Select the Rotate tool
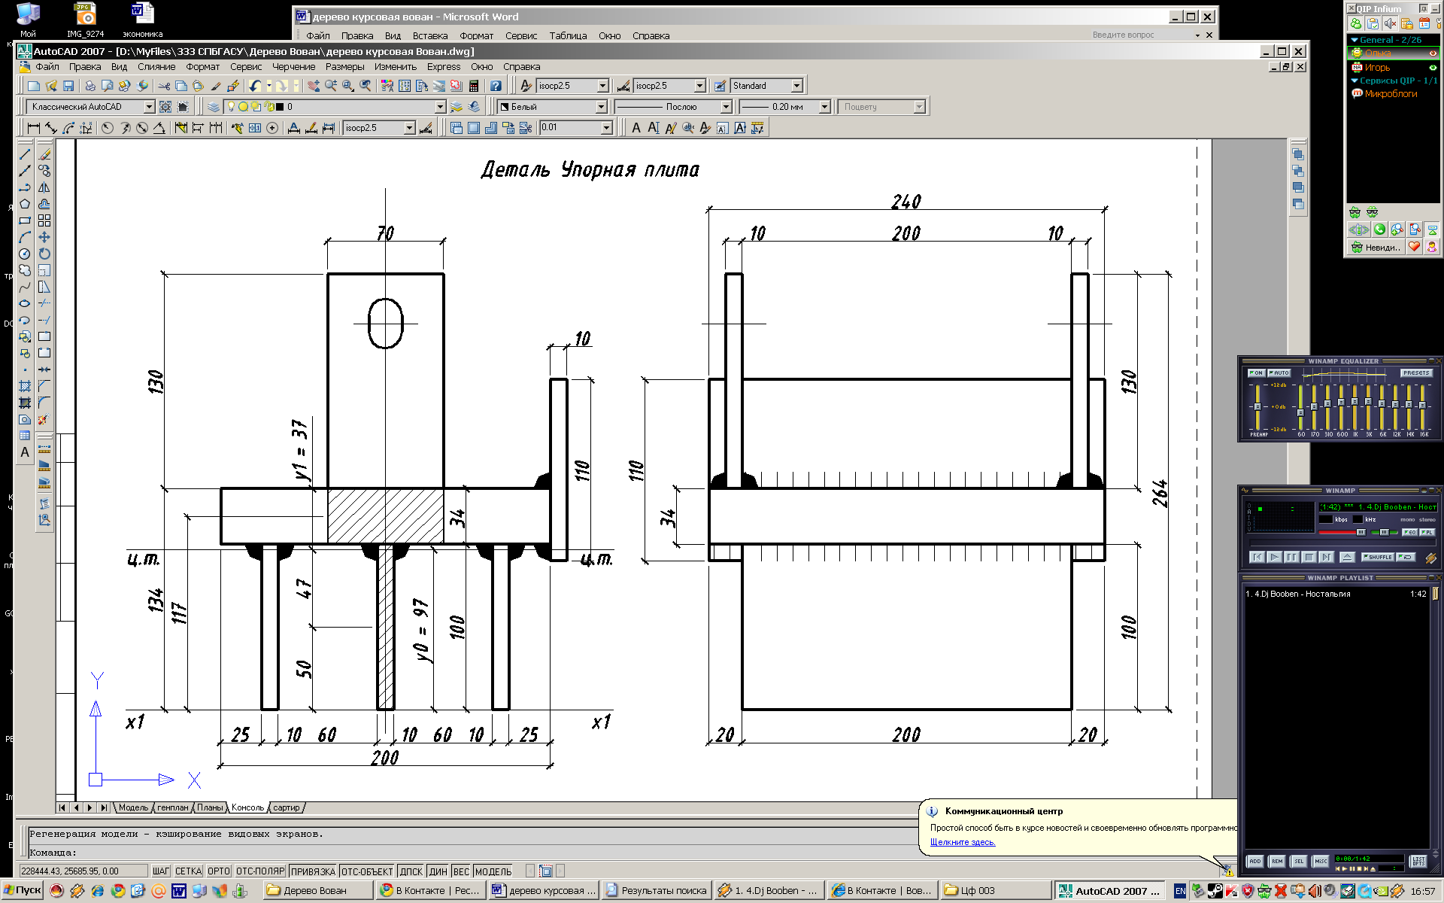Viewport: 1444px width, 903px height. point(44,254)
